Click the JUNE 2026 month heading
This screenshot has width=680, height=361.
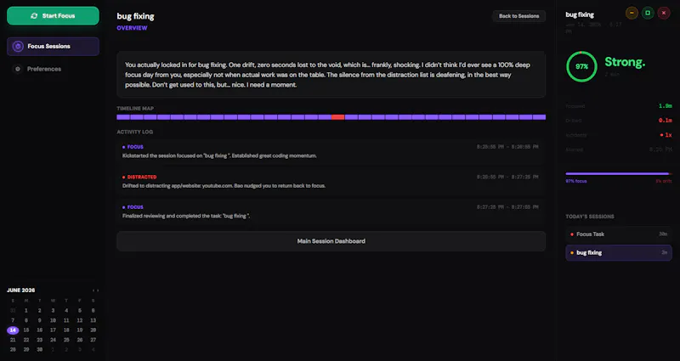(x=20, y=290)
